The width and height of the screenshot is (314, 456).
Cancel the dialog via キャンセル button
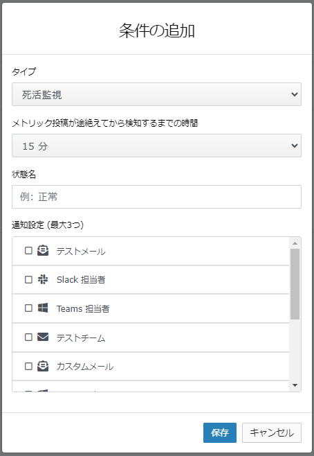[x=272, y=432]
